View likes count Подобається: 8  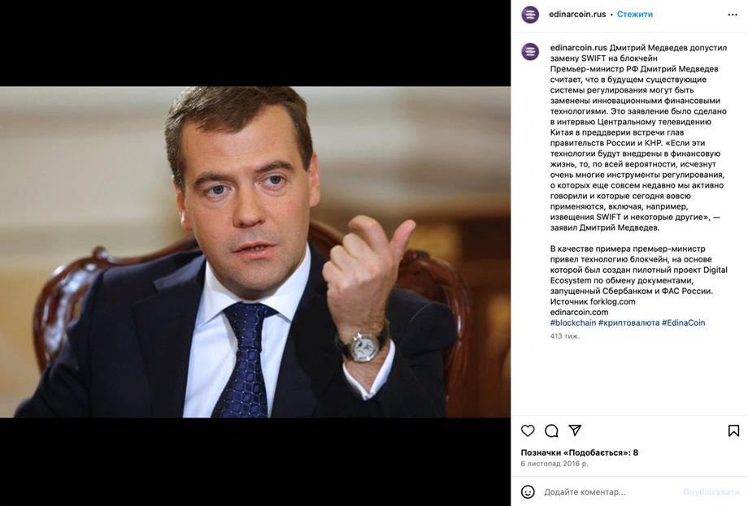[x=579, y=452]
